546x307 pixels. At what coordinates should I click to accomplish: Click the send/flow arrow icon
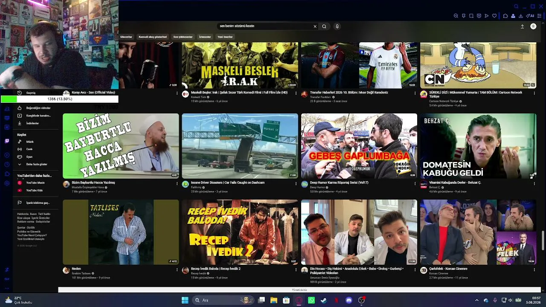click(x=487, y=16)
